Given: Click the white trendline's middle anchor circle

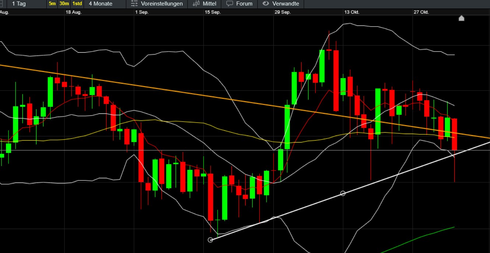Looking at the screenshot, I should click(343, 193).
